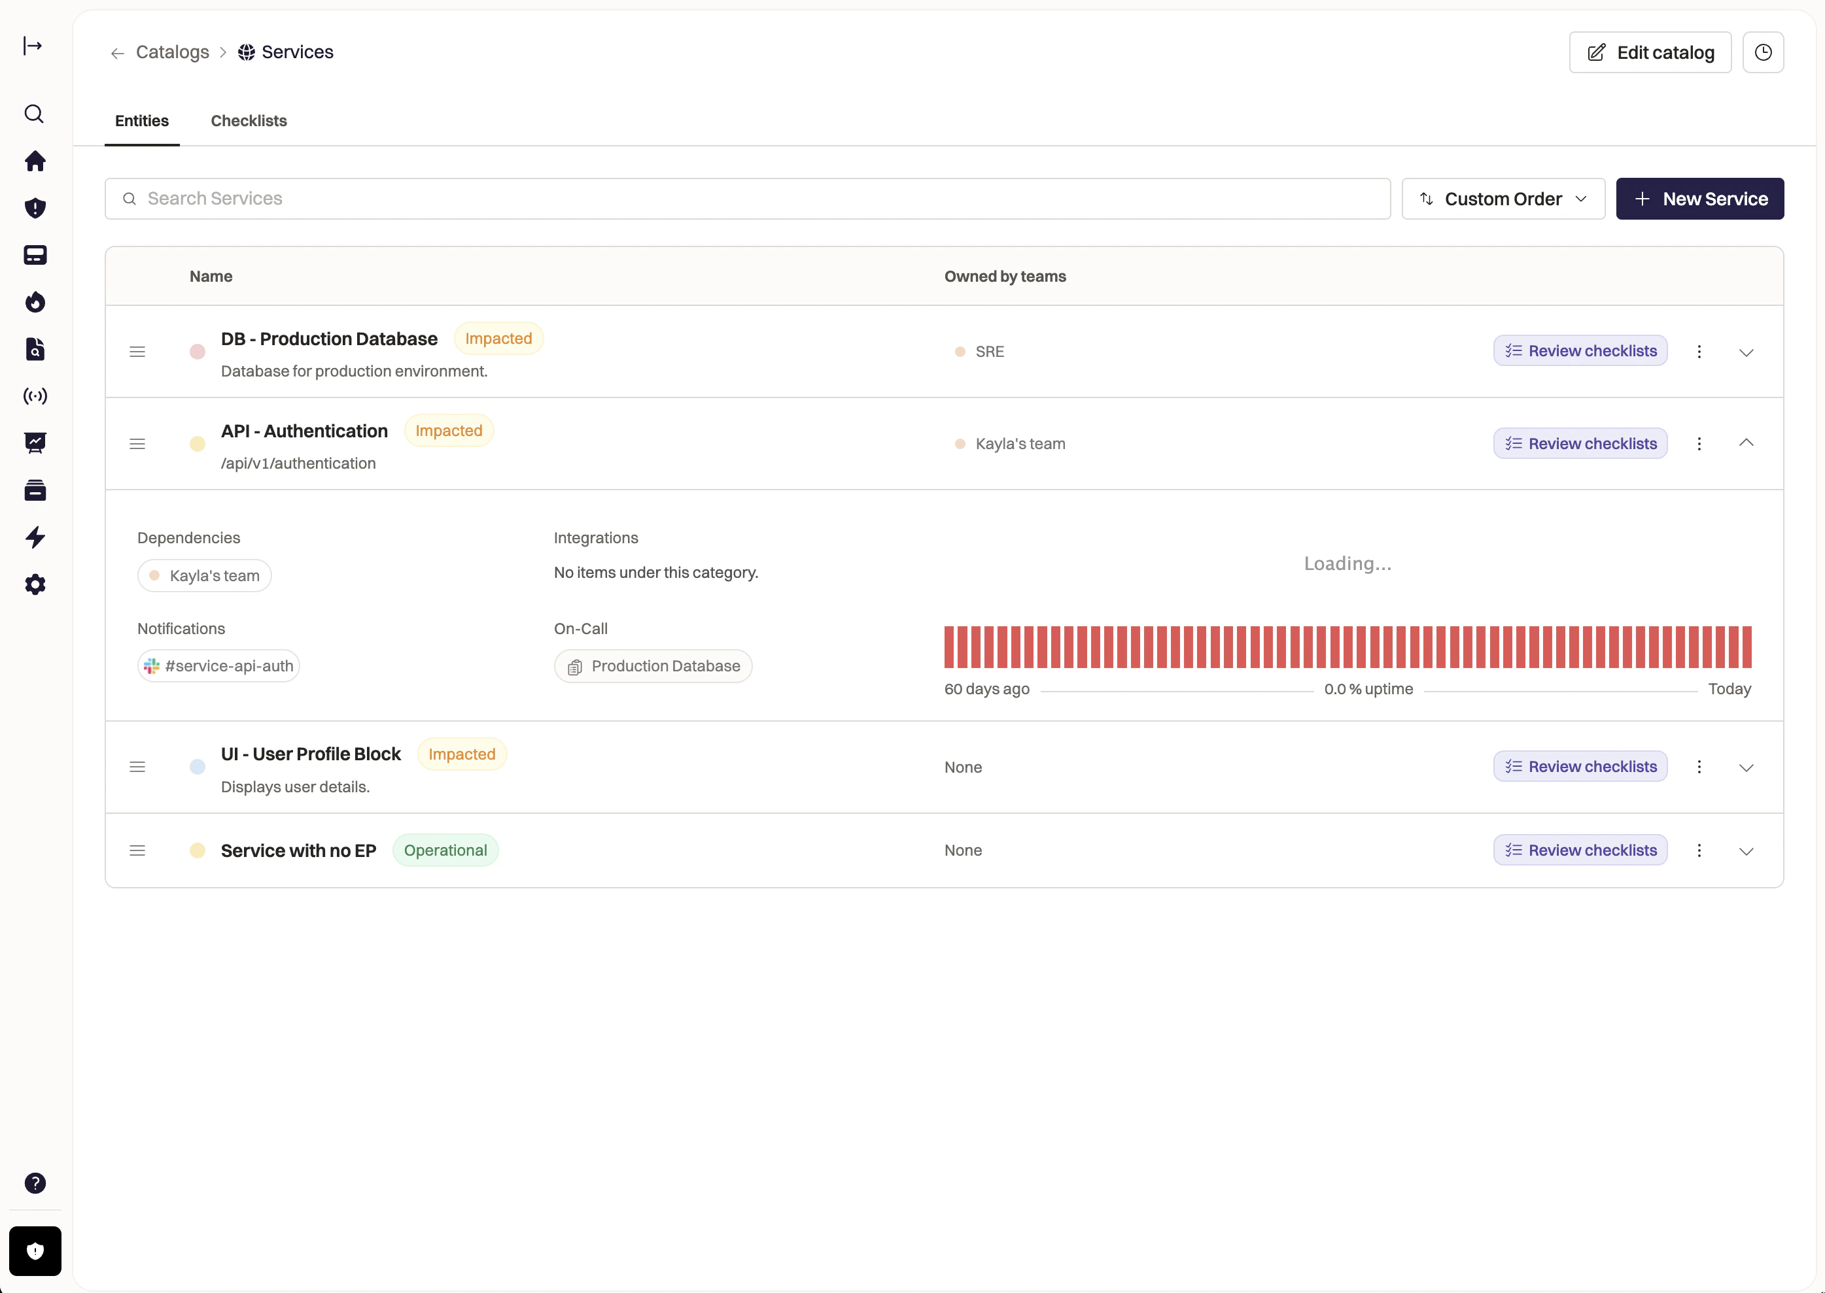Screen dimensions: 1825x1293
Task: Expand the DB - Production Database row
Action: click(x=1745, y=352)
